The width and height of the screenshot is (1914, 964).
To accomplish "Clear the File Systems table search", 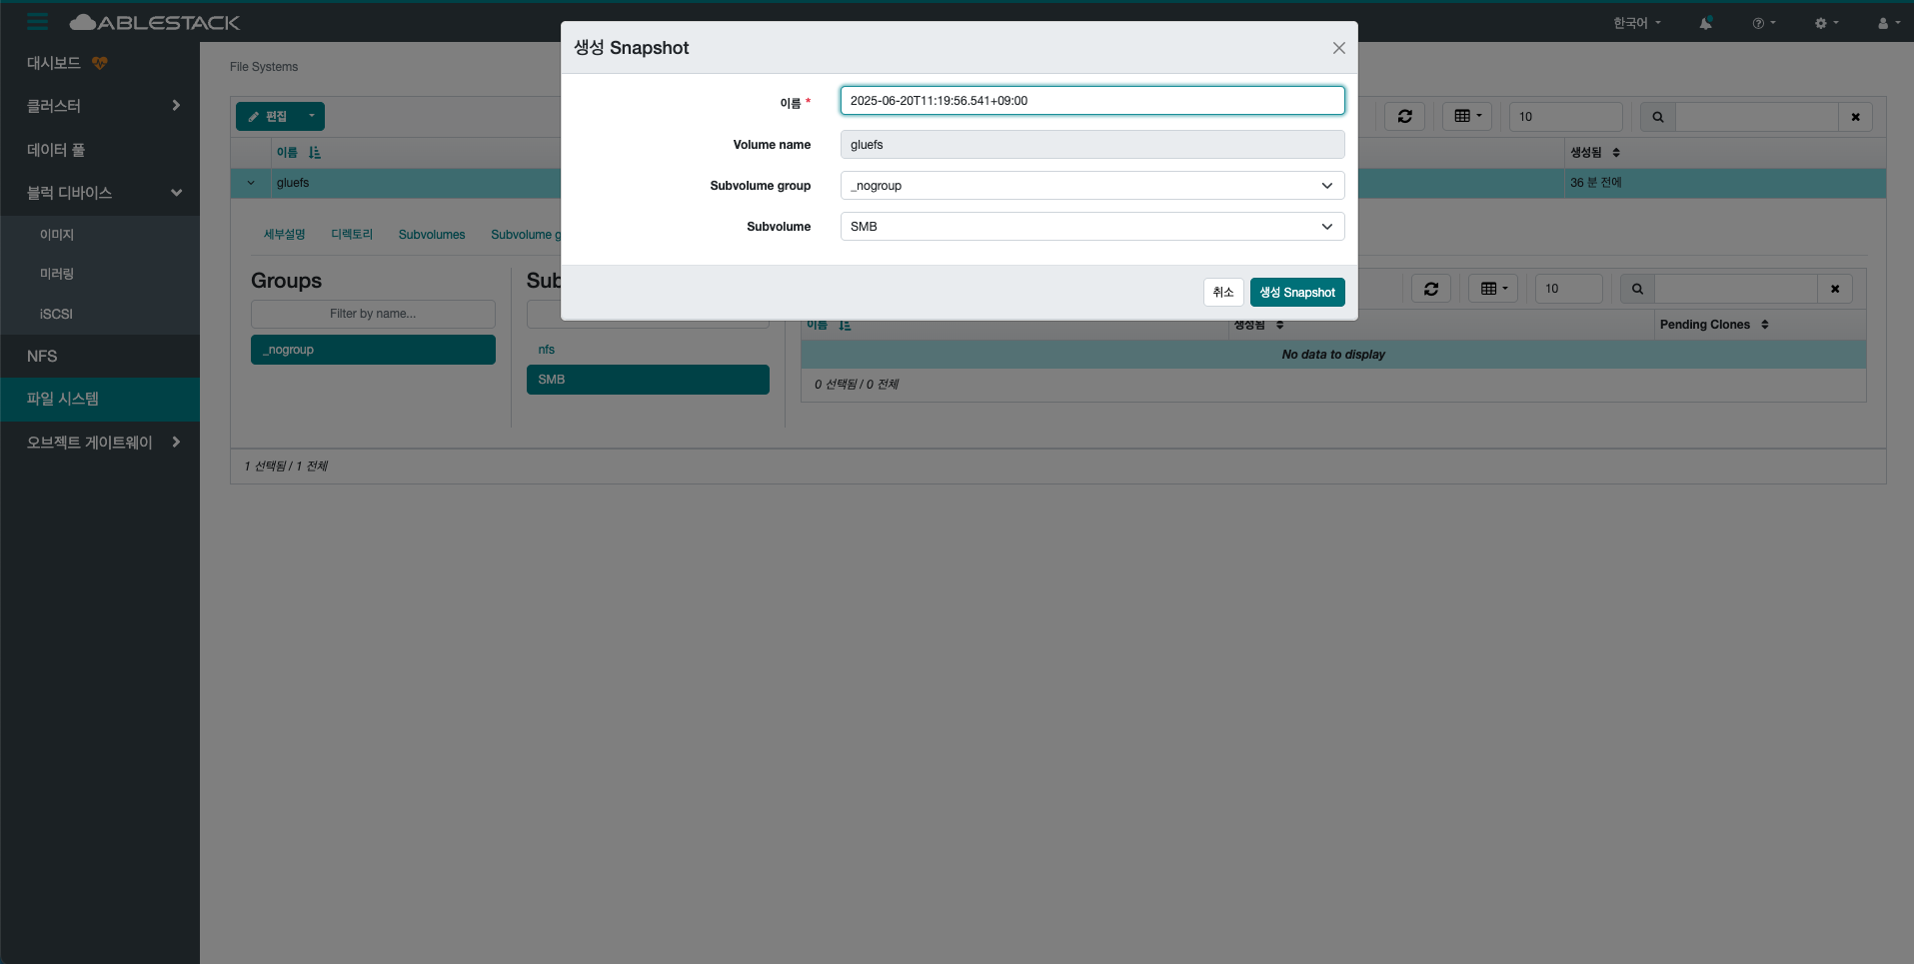I will 1856,117.
